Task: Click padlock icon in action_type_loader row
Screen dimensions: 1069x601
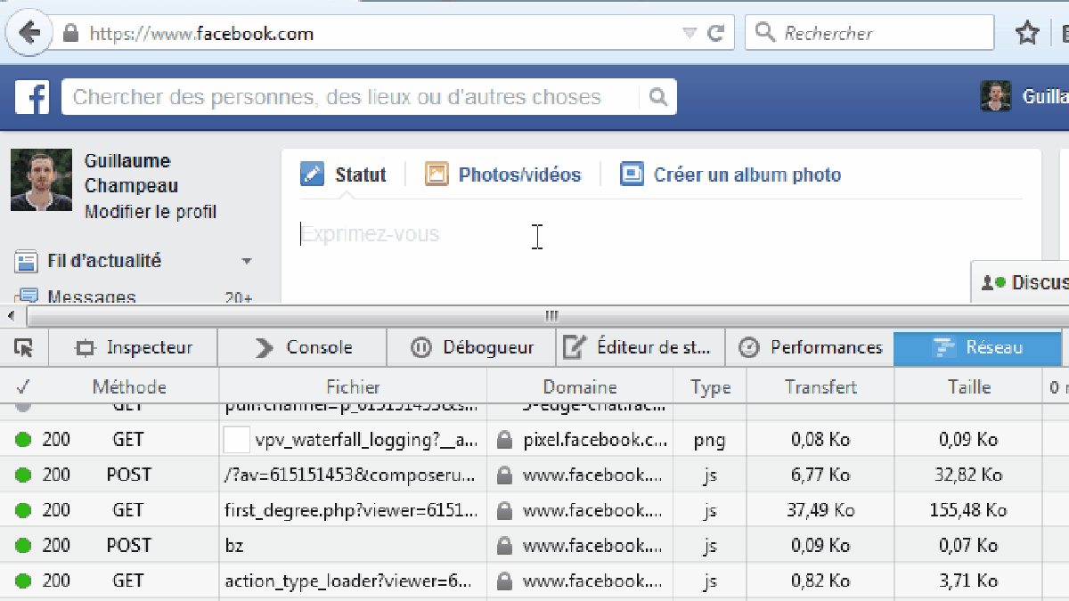Action: 504,581
